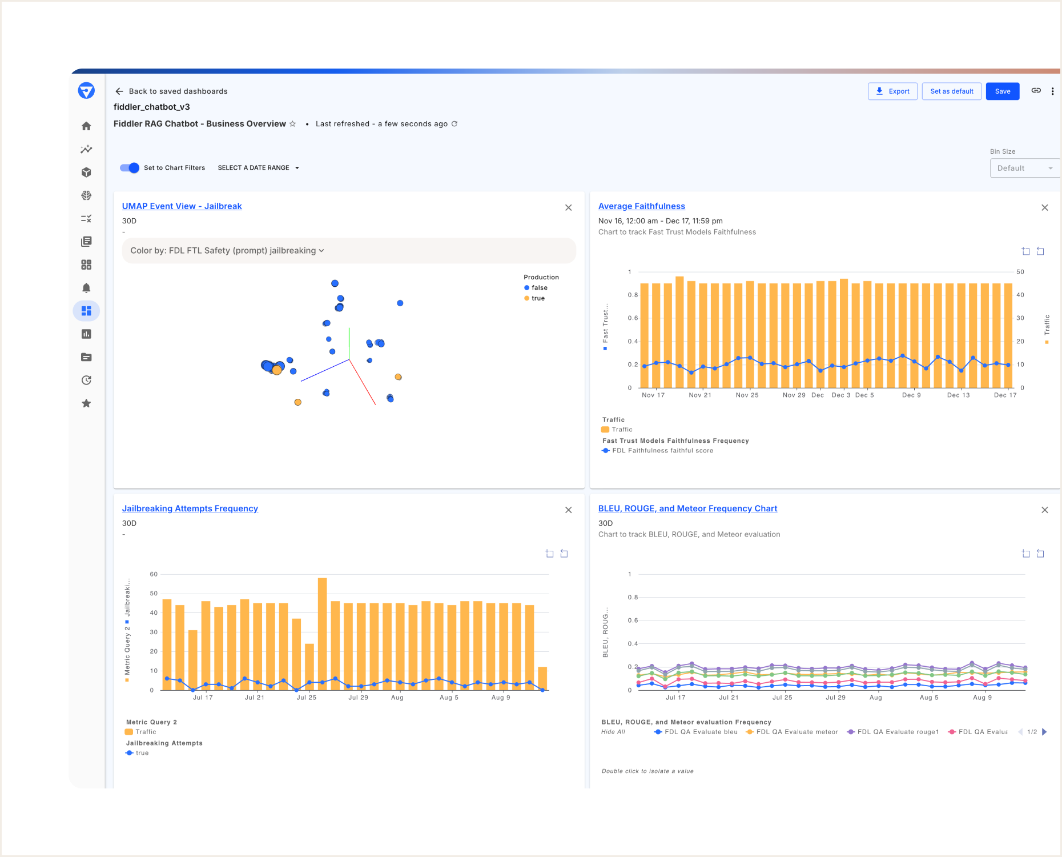
Task: Toggle true series in UMAP legend
Action: (x=534, y=298)
